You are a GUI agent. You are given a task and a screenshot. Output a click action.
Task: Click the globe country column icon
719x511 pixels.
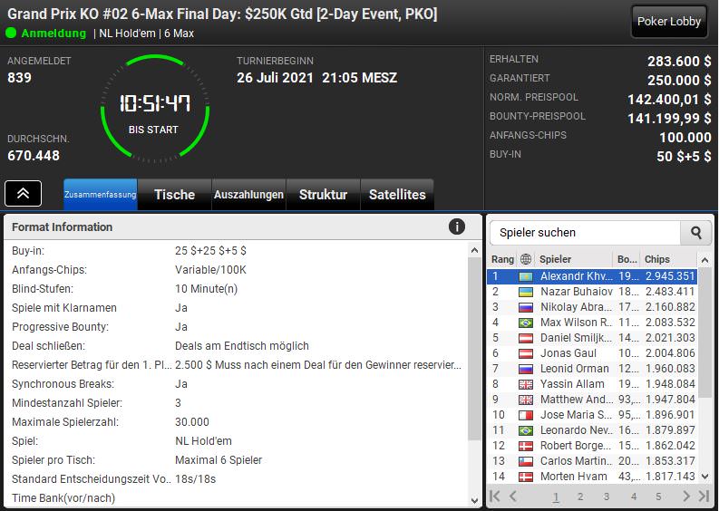526,259
